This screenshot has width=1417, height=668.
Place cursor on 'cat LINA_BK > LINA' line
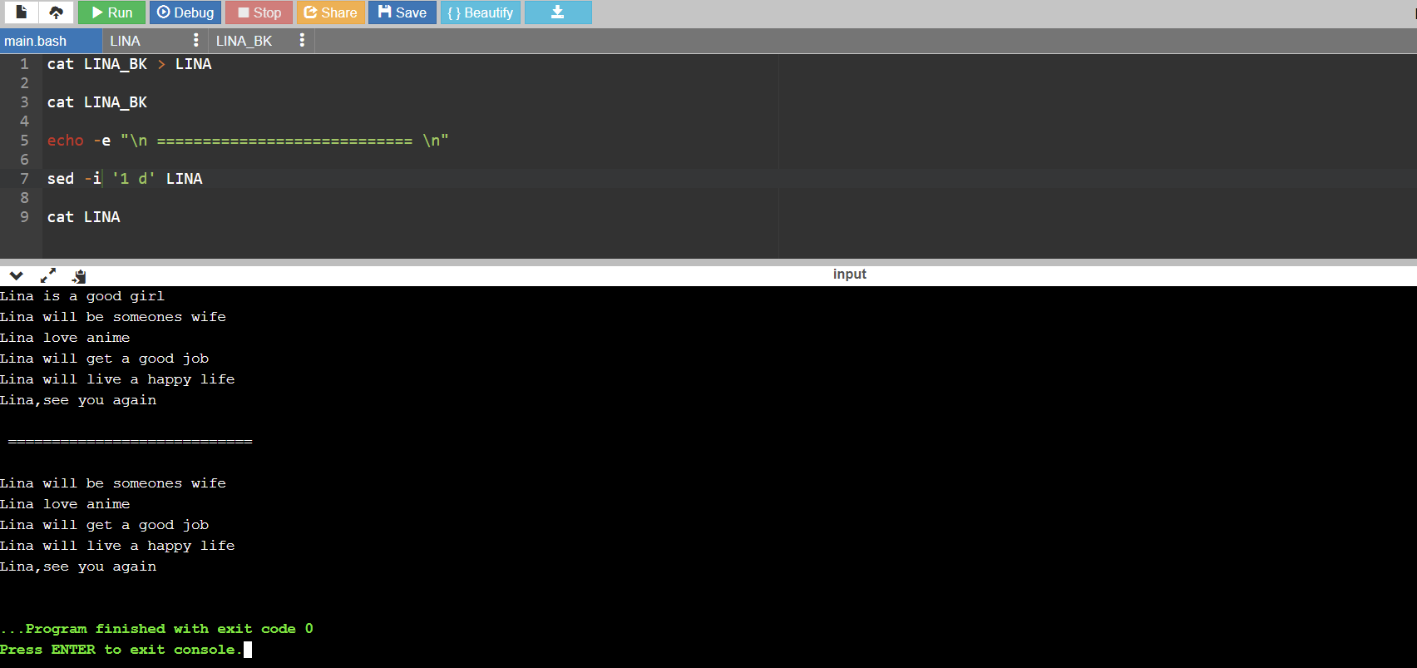129,64
